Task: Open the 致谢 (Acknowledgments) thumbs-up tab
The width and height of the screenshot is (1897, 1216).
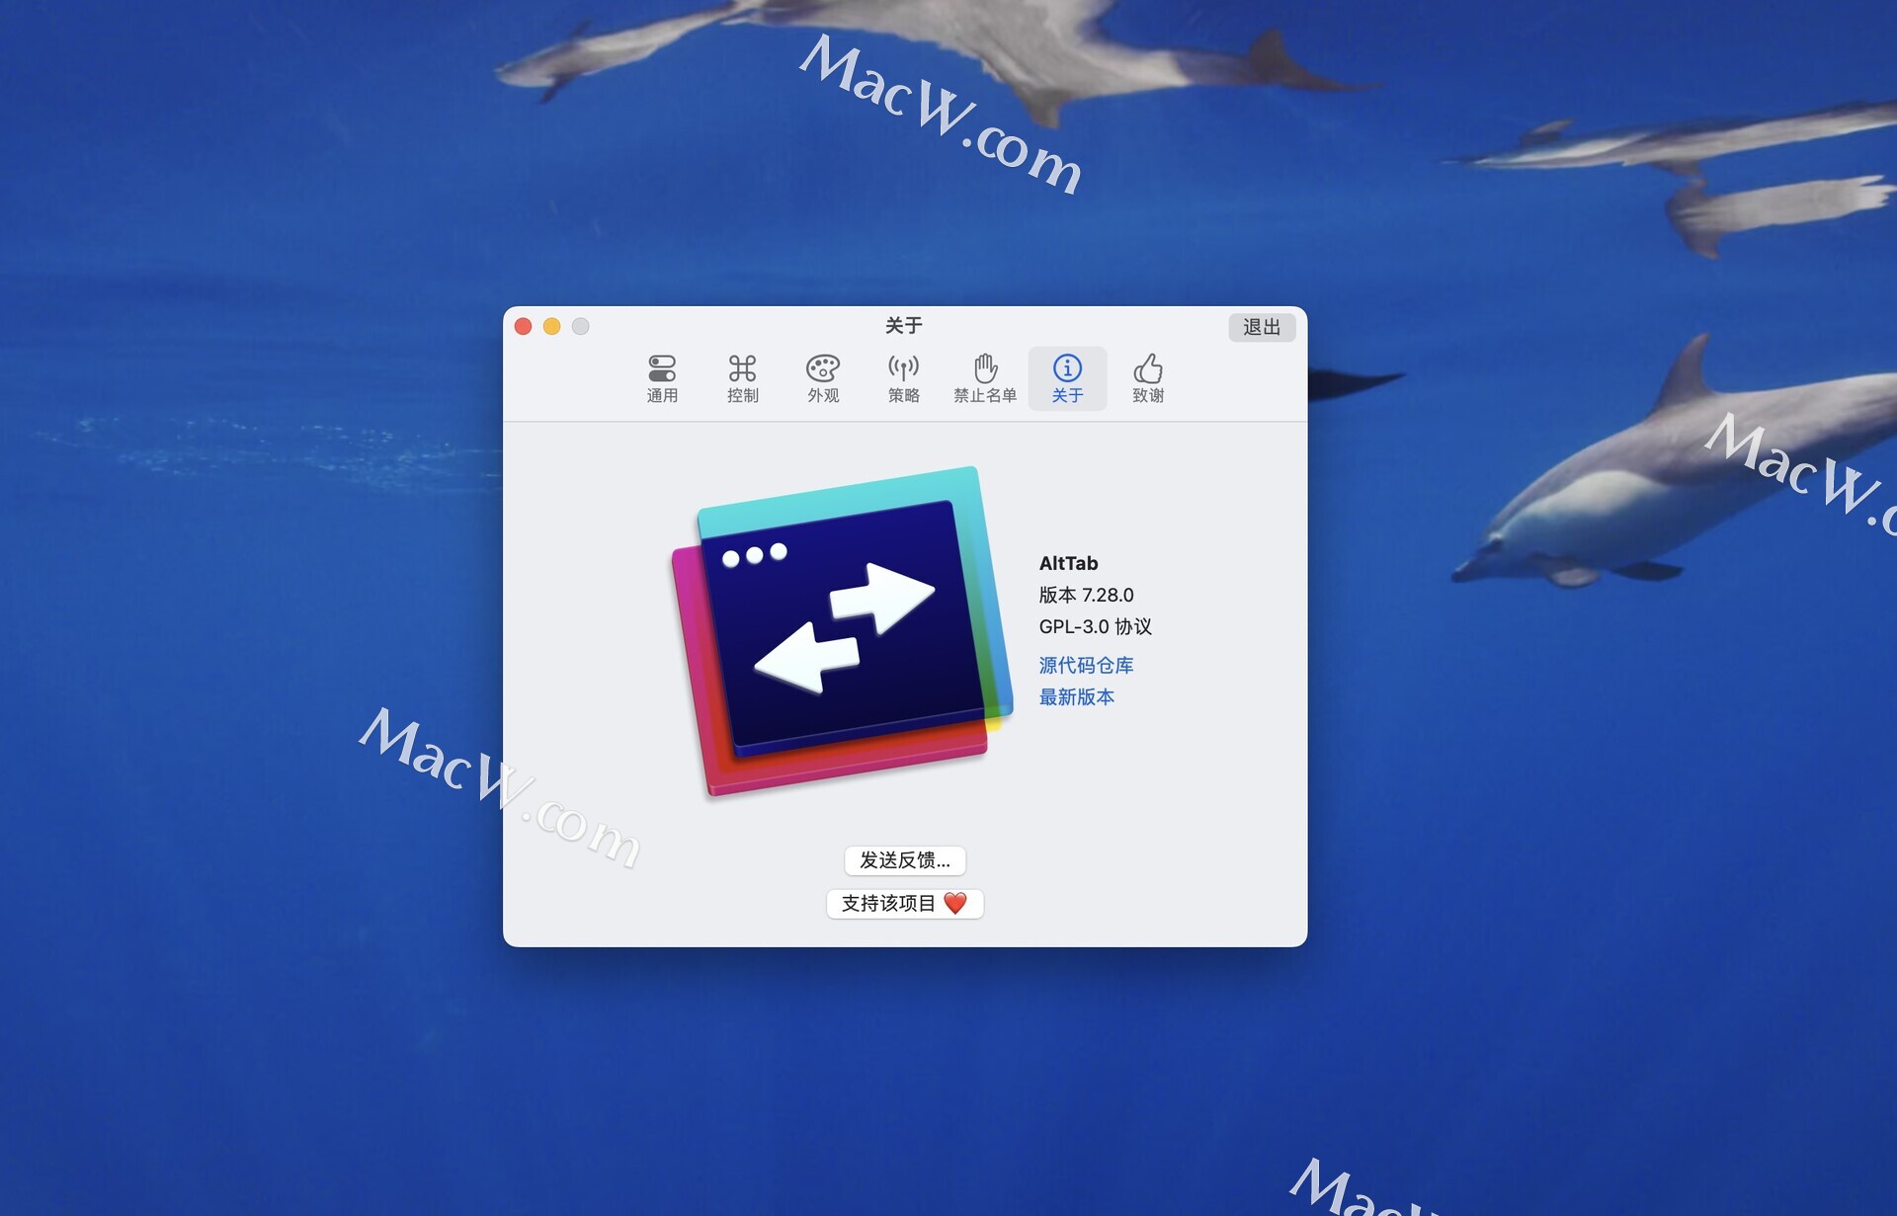Action: (1148, 378)
